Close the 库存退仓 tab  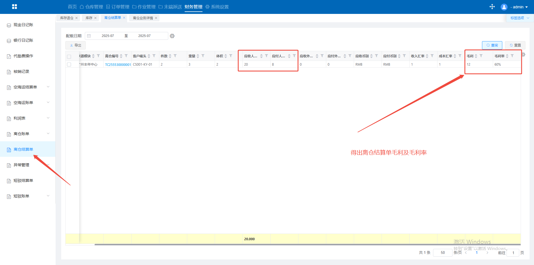[76, 18]
